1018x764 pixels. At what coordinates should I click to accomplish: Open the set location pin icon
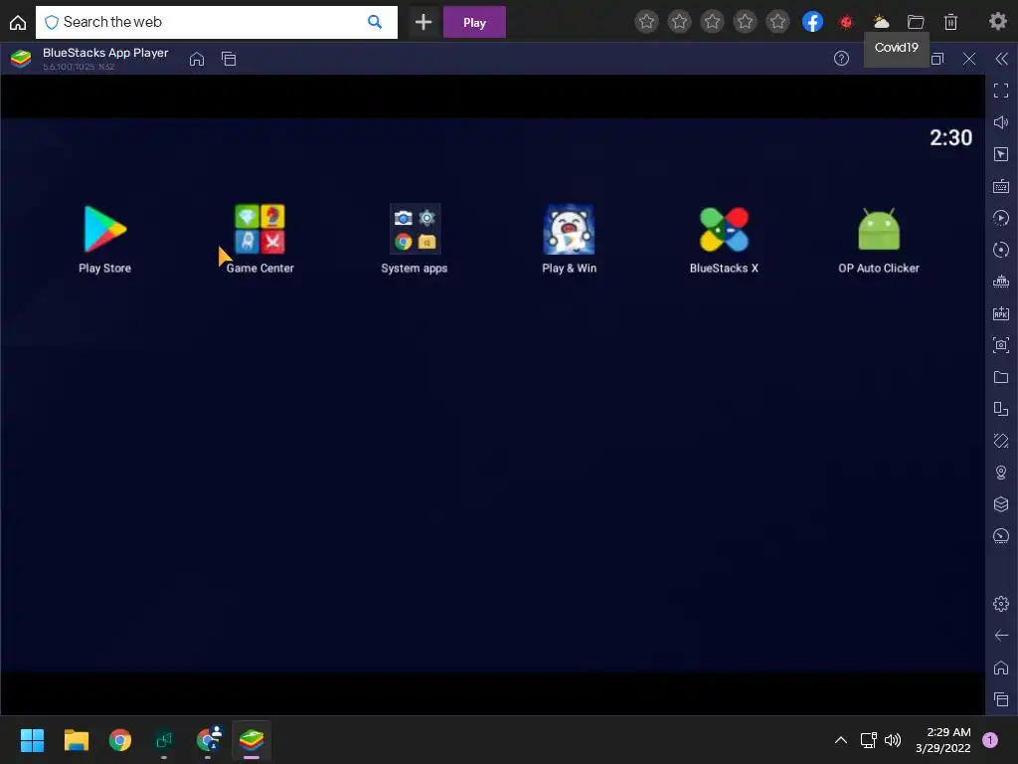pyautogui.click(x=1000, y=473)
